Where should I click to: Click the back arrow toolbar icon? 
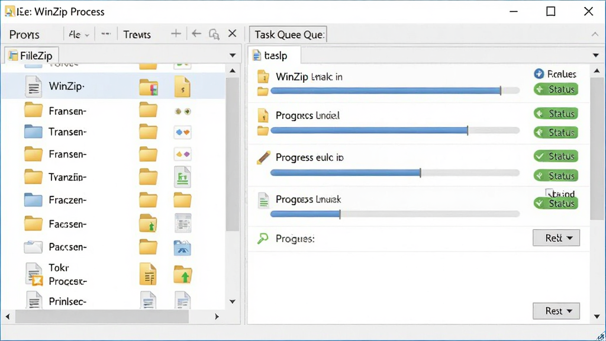click(196, 34)
